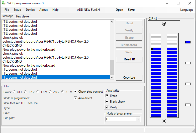Select the OFF power radio button
Screen dimensions: 196x133
14,92
